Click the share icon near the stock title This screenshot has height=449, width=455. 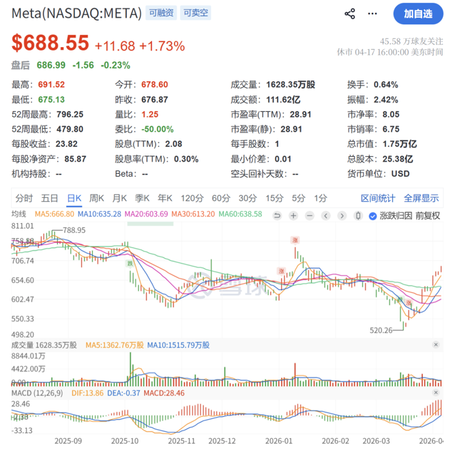[350, 14]
